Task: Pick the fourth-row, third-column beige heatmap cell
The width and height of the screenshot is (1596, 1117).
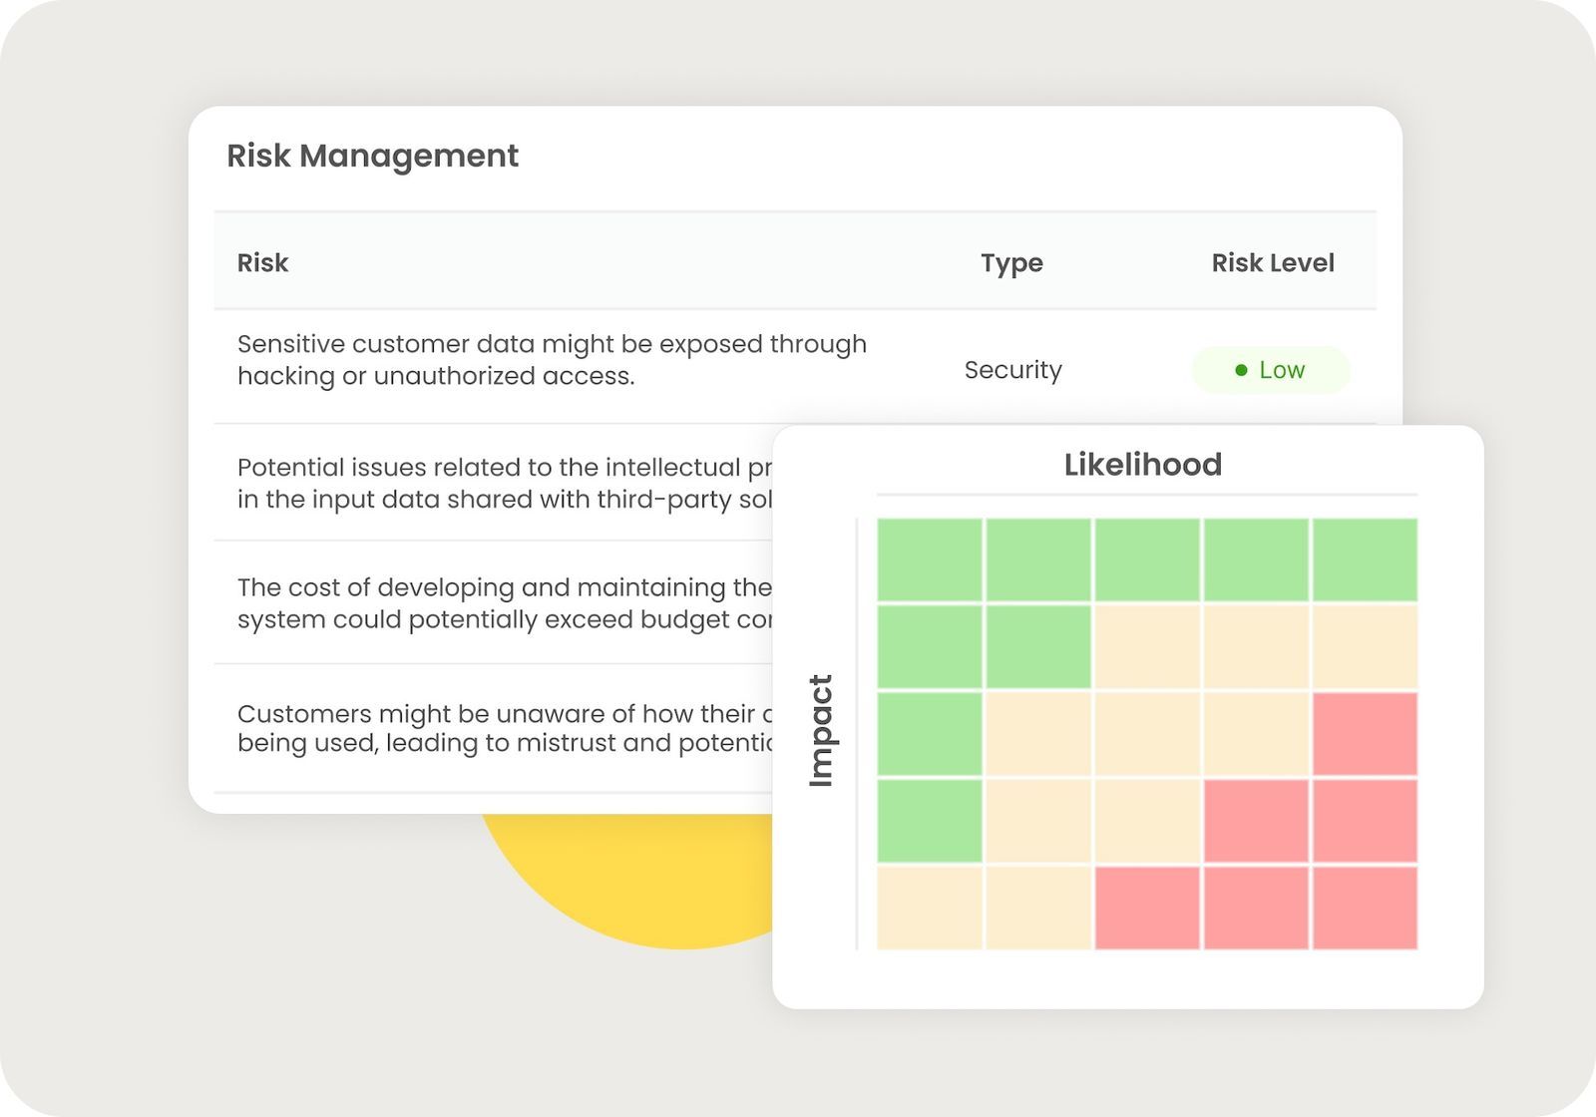Action: tap(1147, 821)
